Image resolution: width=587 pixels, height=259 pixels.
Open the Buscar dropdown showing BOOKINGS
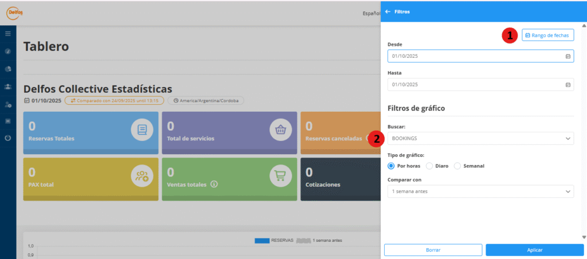pos(480,138)
